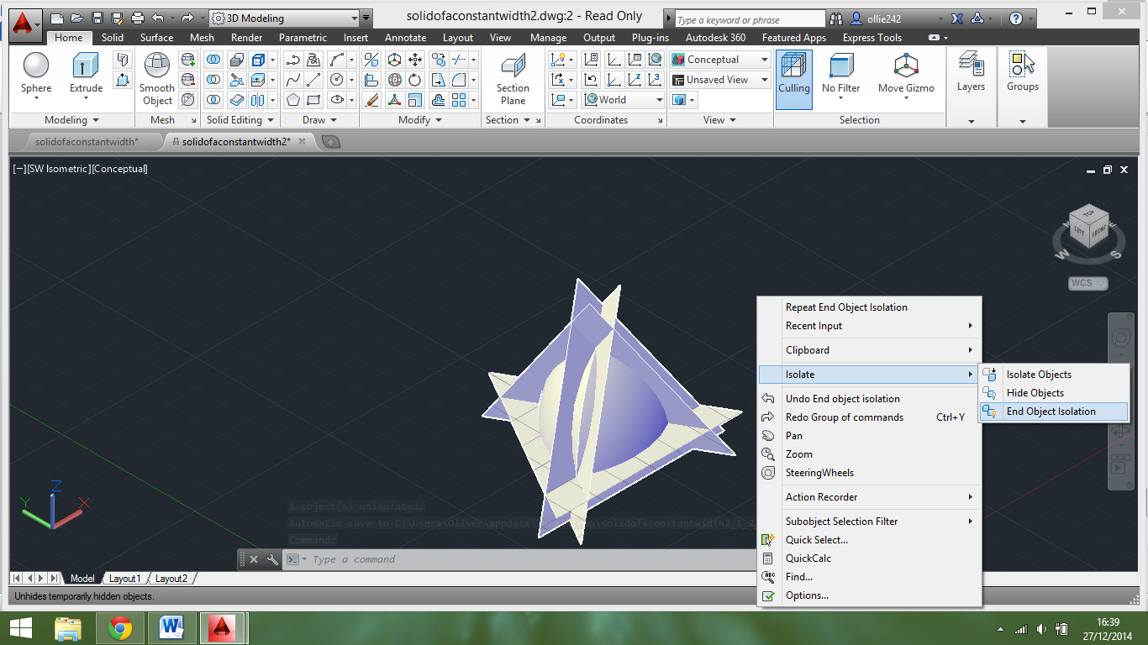This screenshot has height=645, width=1148.
Task: Switch to the Layout1 tab
Action: (124, 579)
